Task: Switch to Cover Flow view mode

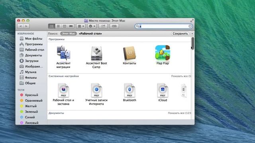Action: pyautogui.click(x=71, y=26)
